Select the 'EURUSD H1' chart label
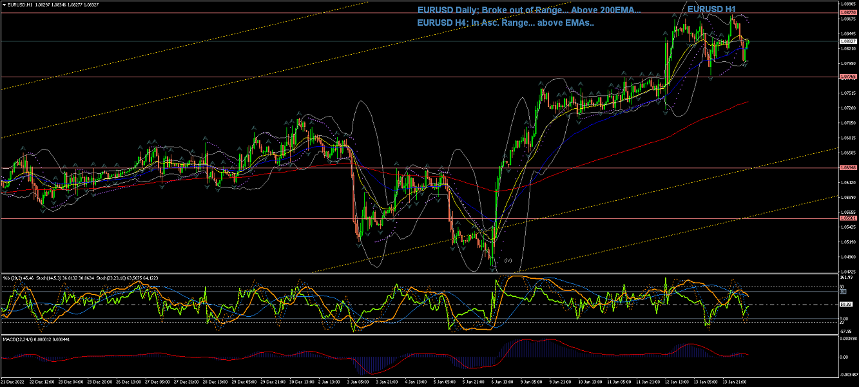859x387 pixels. tap(711, 9)
